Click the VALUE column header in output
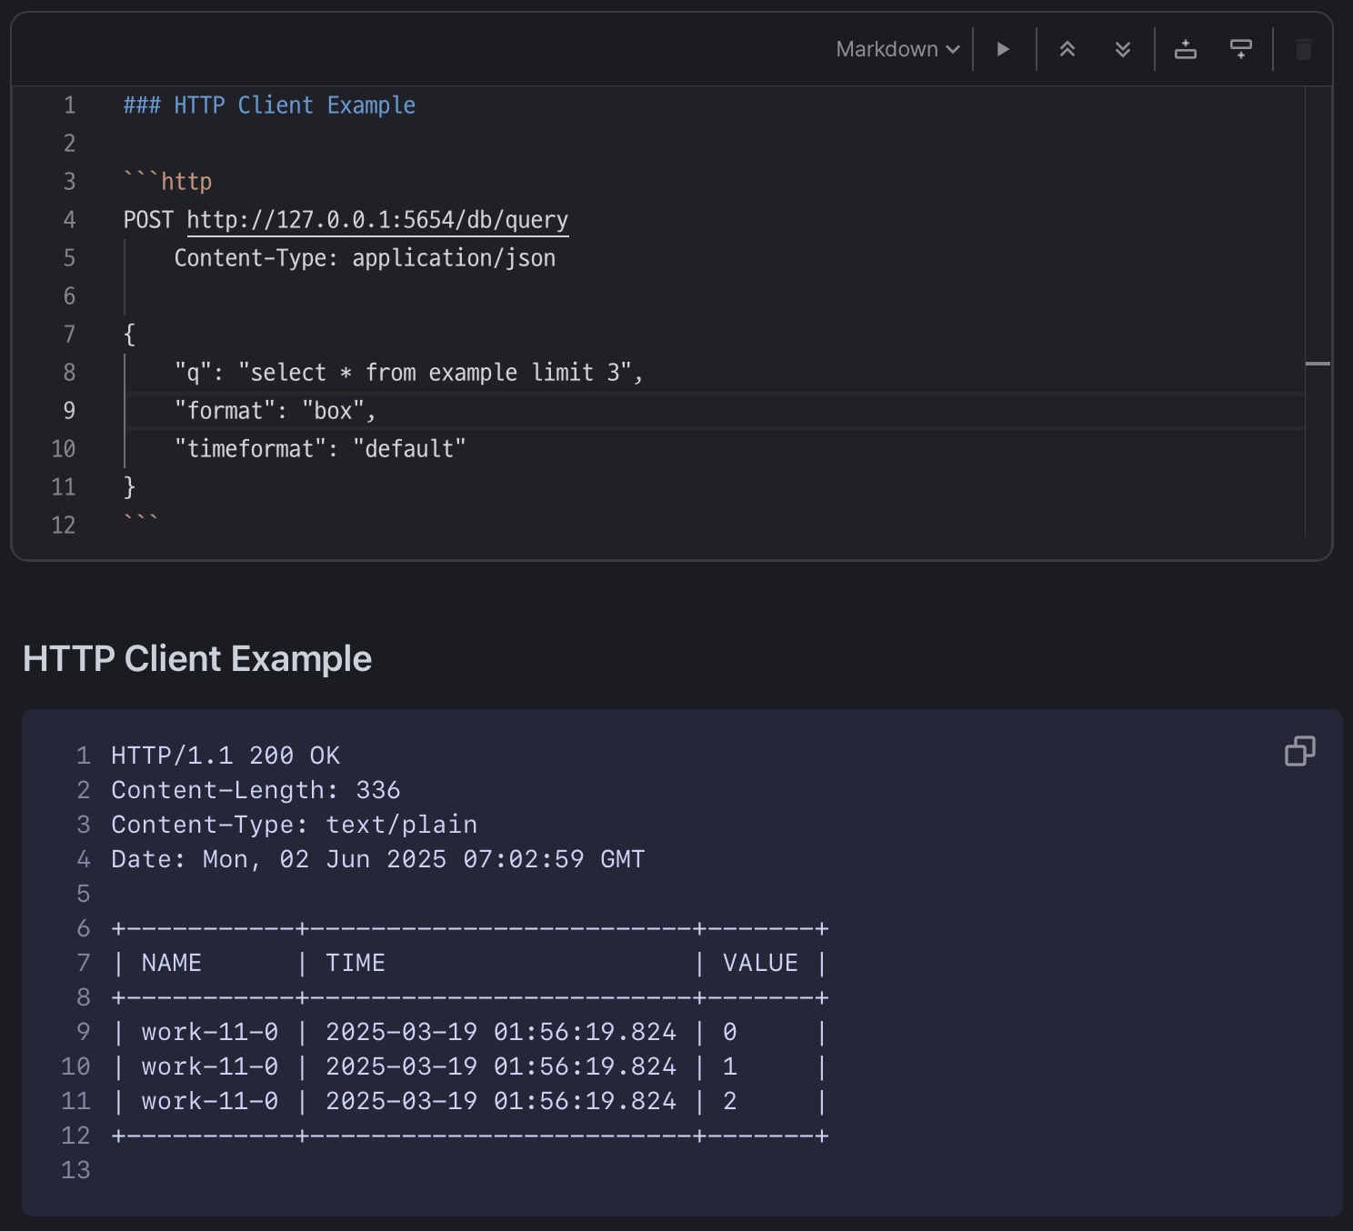 [760, 963]
